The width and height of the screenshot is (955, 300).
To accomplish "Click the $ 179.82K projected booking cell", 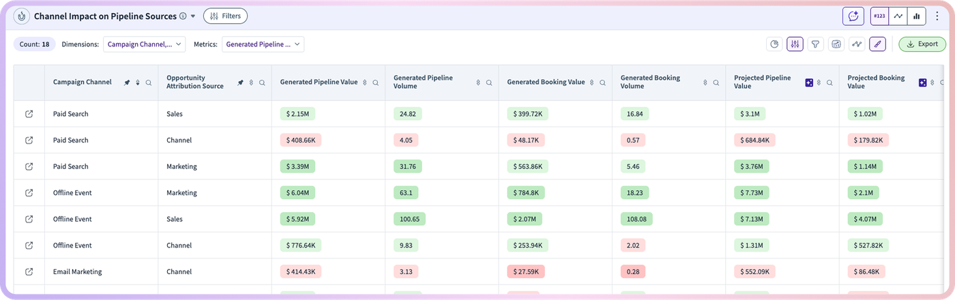I will coord(868,140).
